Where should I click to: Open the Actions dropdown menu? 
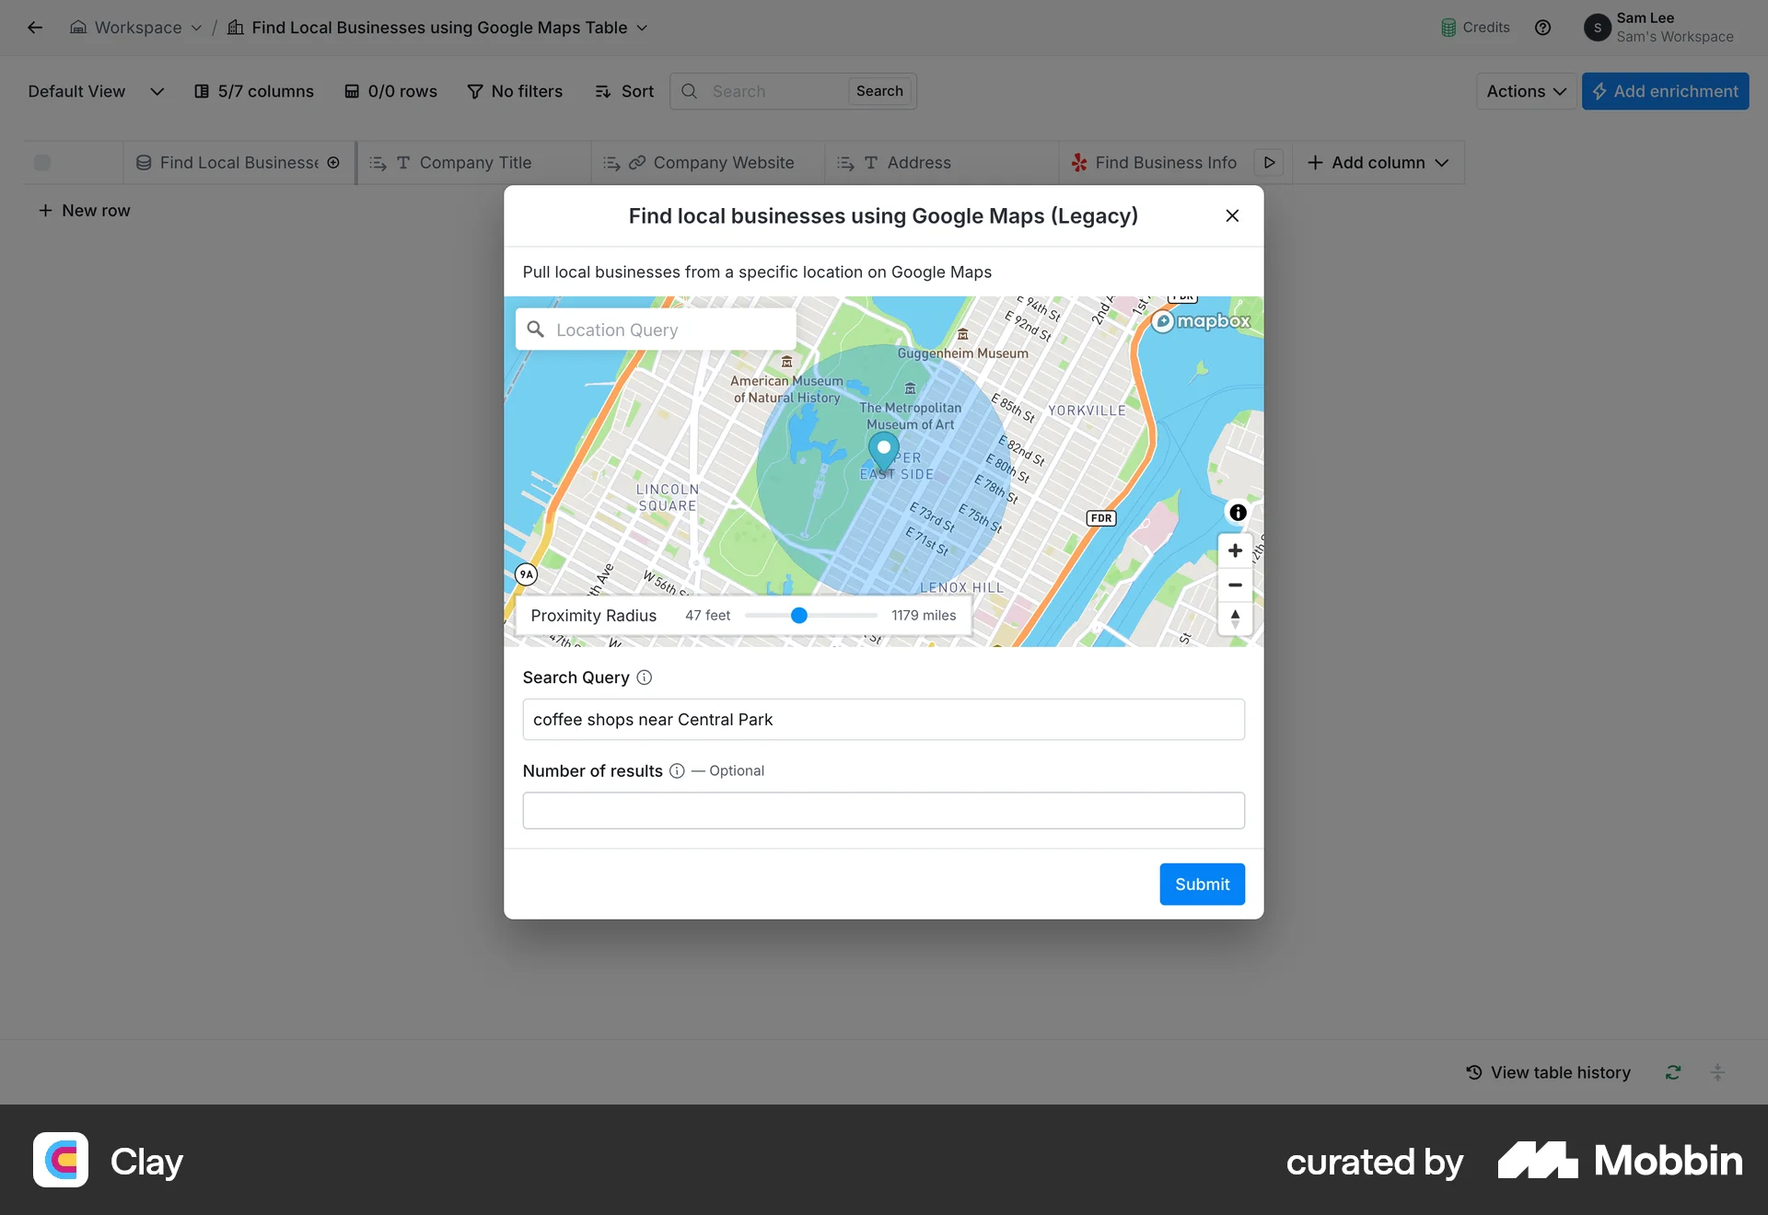pos(1526,91)
